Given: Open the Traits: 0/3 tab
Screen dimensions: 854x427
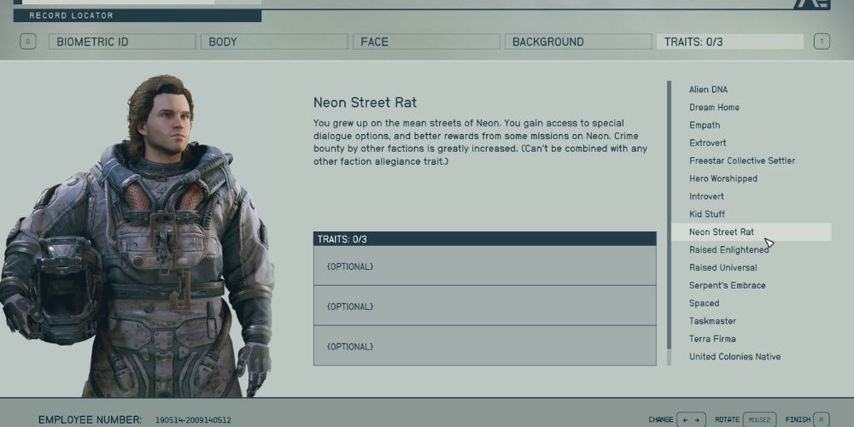Looking at the screenshot, I should [729, 42].
